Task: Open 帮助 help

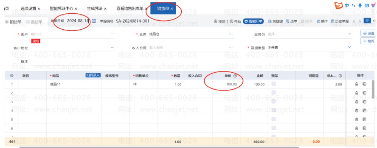Action: [235, 21]
